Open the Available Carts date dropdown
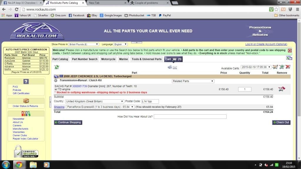301x169 pixels. (256, 67)
